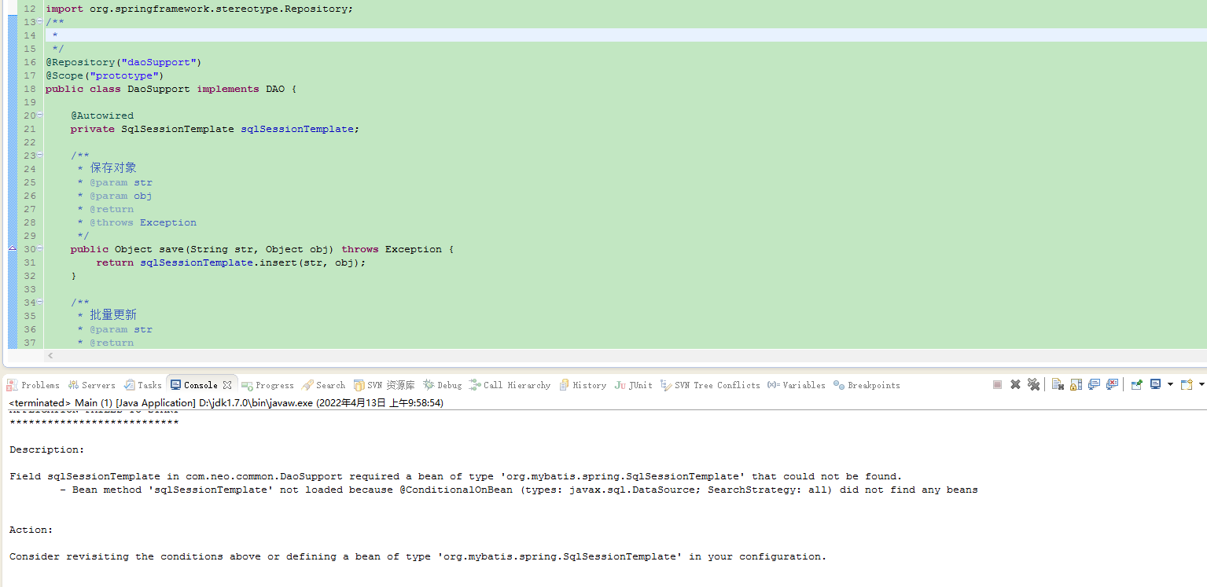Click the Open Console icon
Image resolution: width=1207 pixels, height=587 pixels.
point(1187,384)
